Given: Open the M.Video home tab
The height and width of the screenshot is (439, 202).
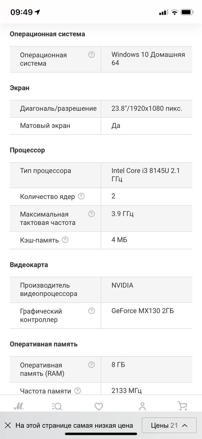Looking at the screenshot, I should [x=18, y=406].
